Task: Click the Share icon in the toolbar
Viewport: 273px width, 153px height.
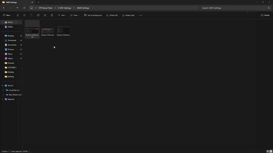Action: pyautogui.click(x=45, y=15)
